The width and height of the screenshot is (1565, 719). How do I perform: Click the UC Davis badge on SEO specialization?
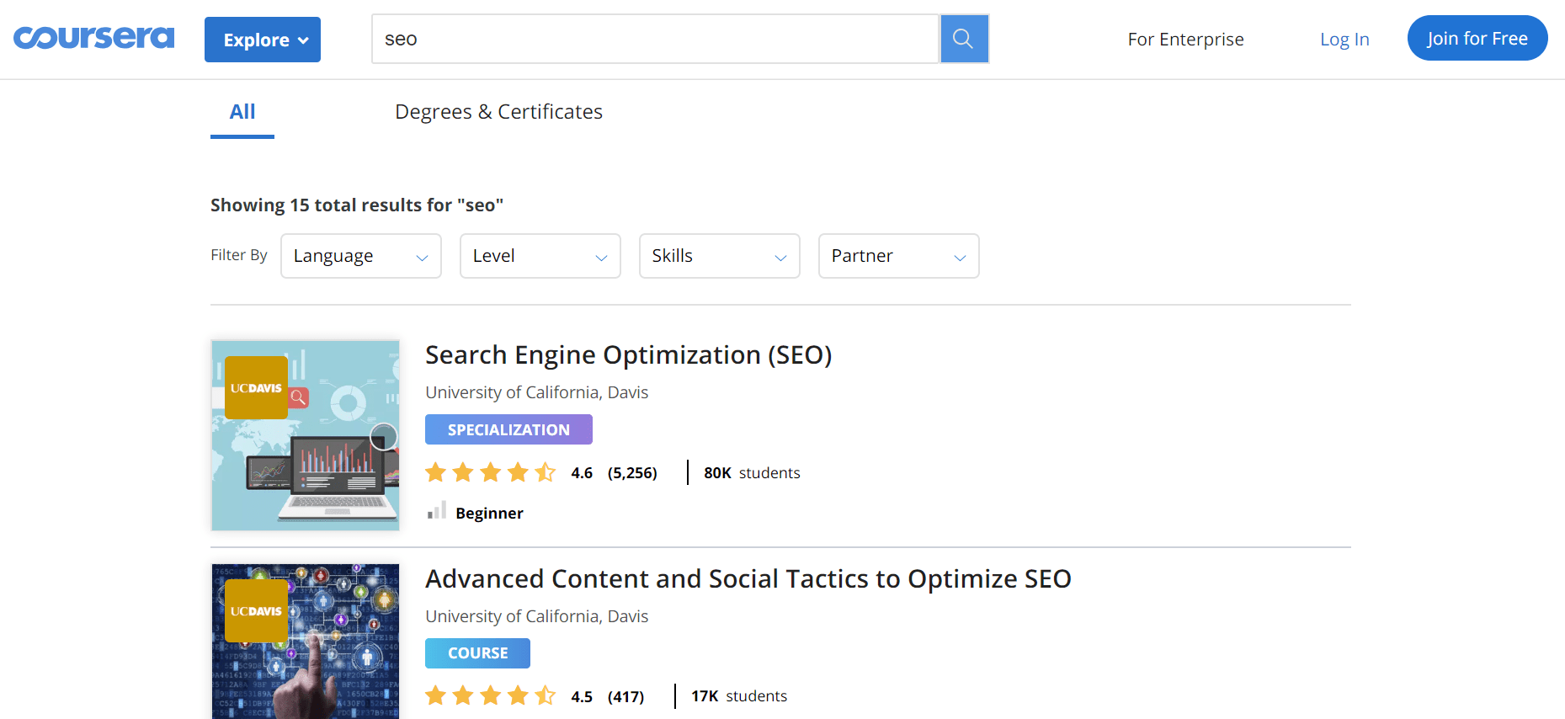[256, 388]
